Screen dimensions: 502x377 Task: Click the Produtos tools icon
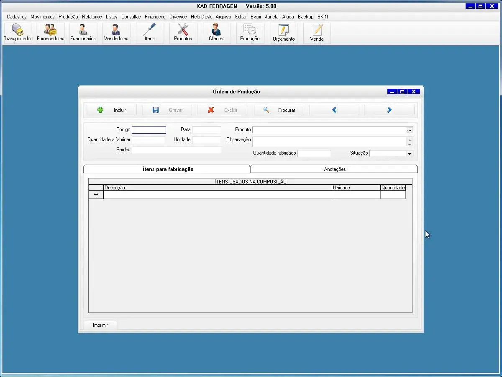pyautogui.click(x=183, y=33)
